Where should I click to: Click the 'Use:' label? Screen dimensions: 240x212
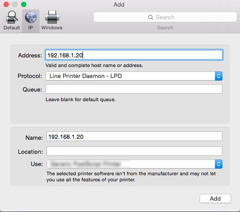(x=37, y=164)
